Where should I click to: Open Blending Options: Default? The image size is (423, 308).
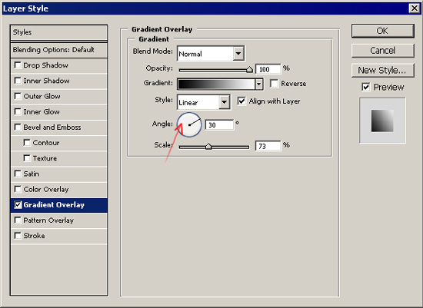pos(58,50)
